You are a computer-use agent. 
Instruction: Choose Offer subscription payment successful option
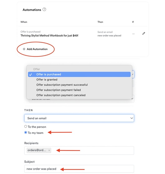coord(79,85)
